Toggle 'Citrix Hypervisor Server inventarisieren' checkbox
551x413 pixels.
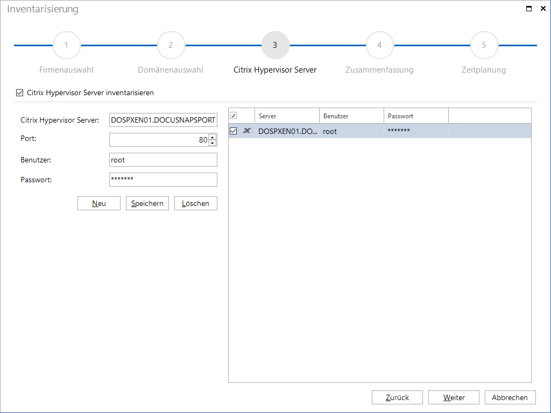[20, 92]
